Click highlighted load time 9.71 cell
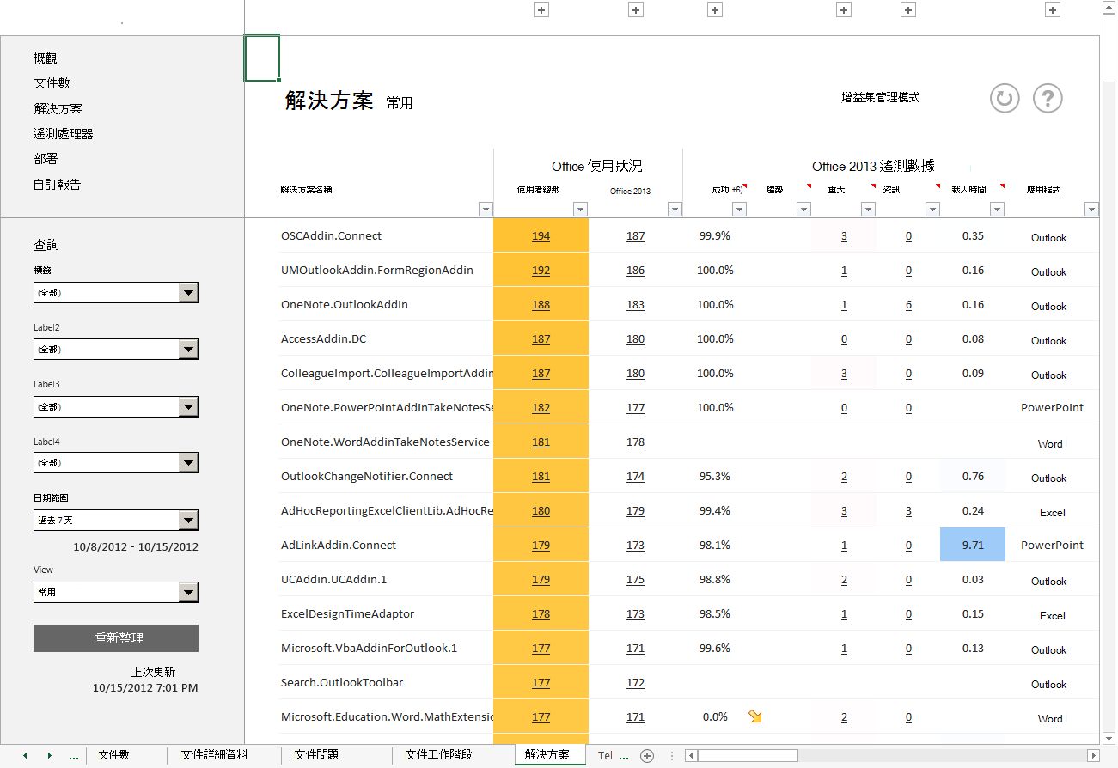Image resolution: width=1118 pixels, height=768 pixels. [973, 545]
